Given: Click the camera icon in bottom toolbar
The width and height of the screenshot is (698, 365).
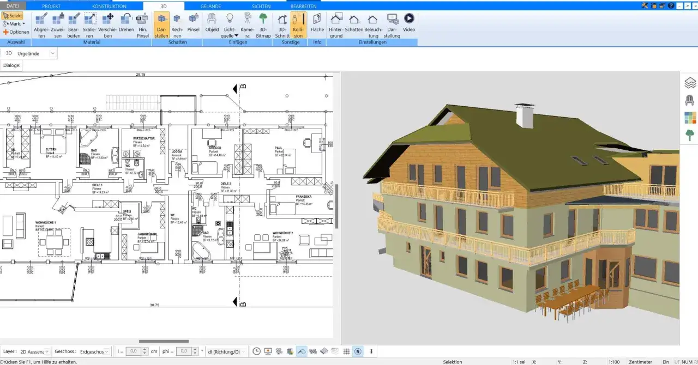Looking at the screenshot, I should point(279,351).
